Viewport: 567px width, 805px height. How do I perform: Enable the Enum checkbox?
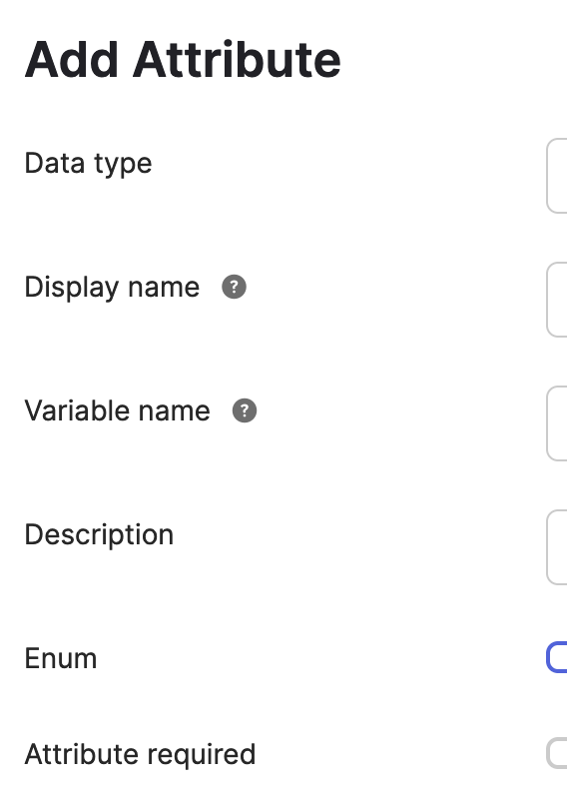(557, 657)
